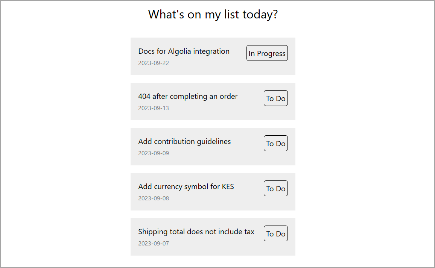Screen dimensions: 435x268
Task: Click the To Do button for 404 order issue
Action: click(275, 98)
